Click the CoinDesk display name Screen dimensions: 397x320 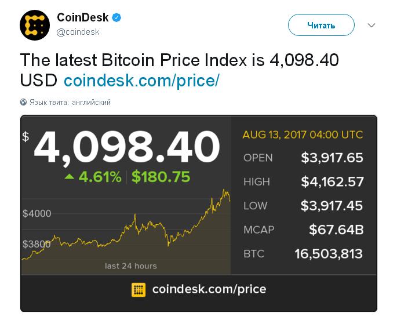pos(82,18)
